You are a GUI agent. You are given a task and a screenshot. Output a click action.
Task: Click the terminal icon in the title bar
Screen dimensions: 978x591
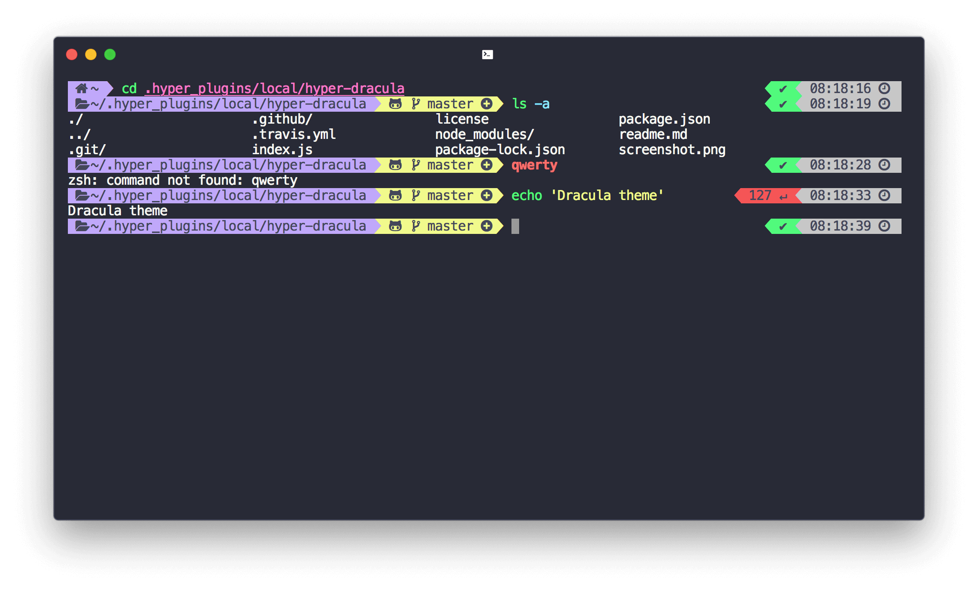click(487, 54)
